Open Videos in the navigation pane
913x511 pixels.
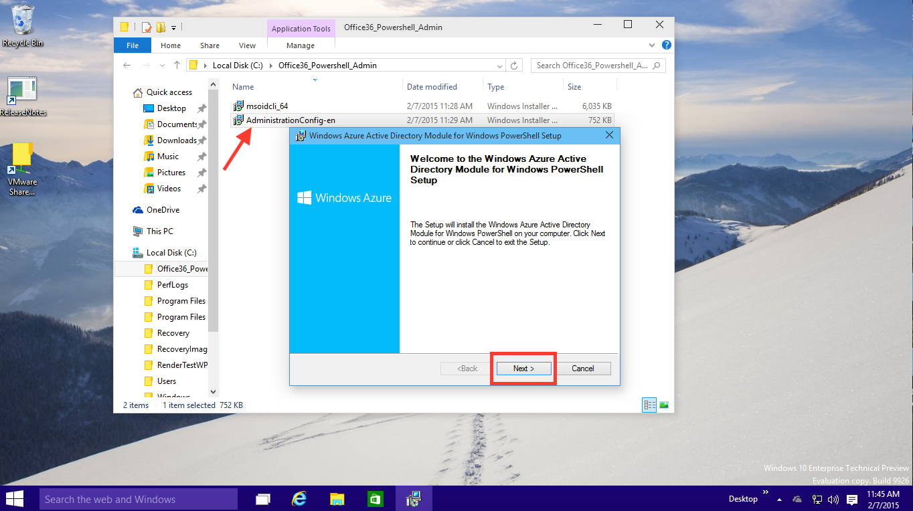(169, 189)
